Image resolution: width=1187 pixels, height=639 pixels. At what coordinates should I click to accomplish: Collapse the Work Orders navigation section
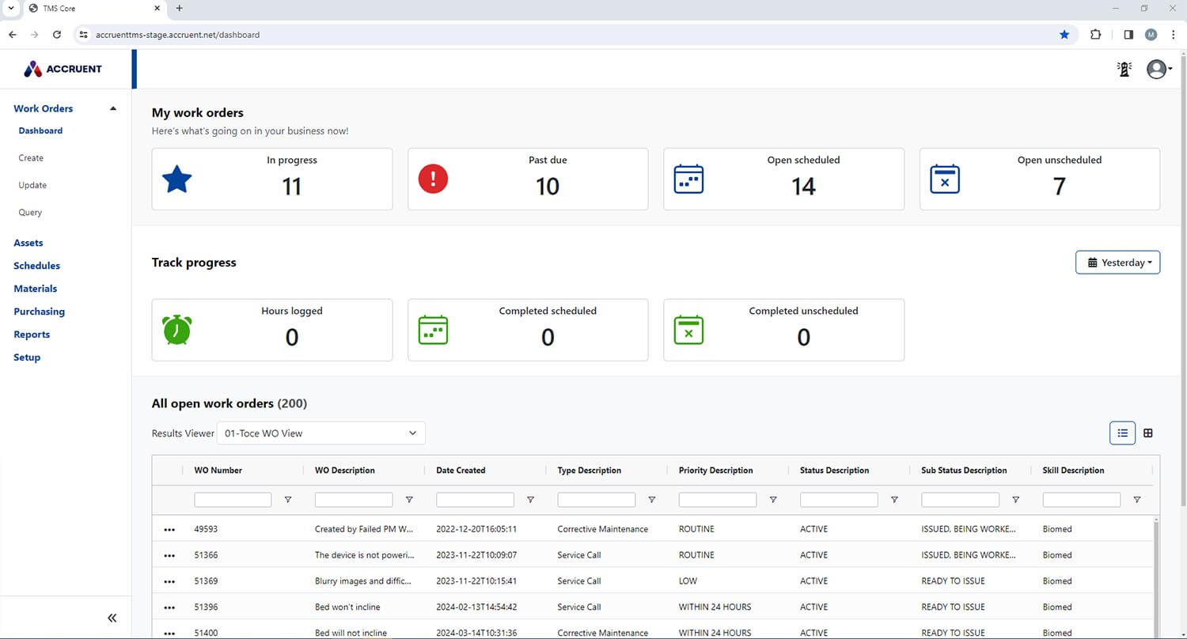coord(112,108)
